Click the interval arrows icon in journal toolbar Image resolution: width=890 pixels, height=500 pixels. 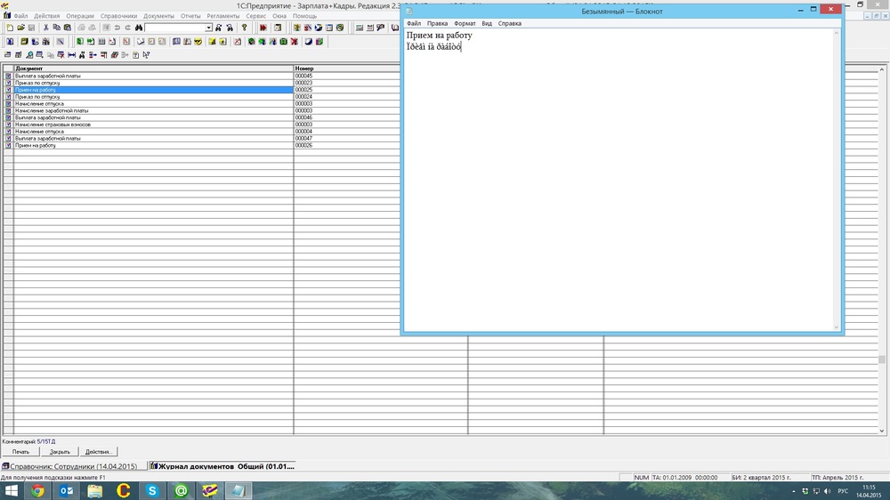pyautogui.click(x=71, y=55)
